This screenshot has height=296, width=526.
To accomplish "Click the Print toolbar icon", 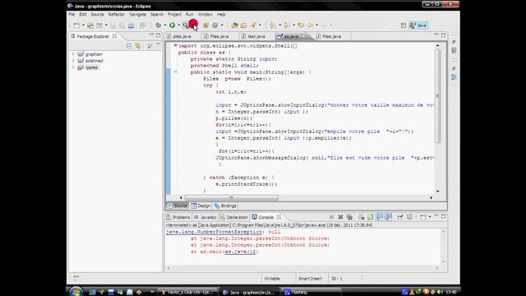I will pos(131,25).
